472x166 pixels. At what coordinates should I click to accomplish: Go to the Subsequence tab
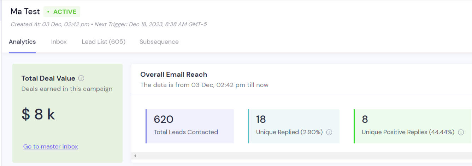[x=159, y=41]
